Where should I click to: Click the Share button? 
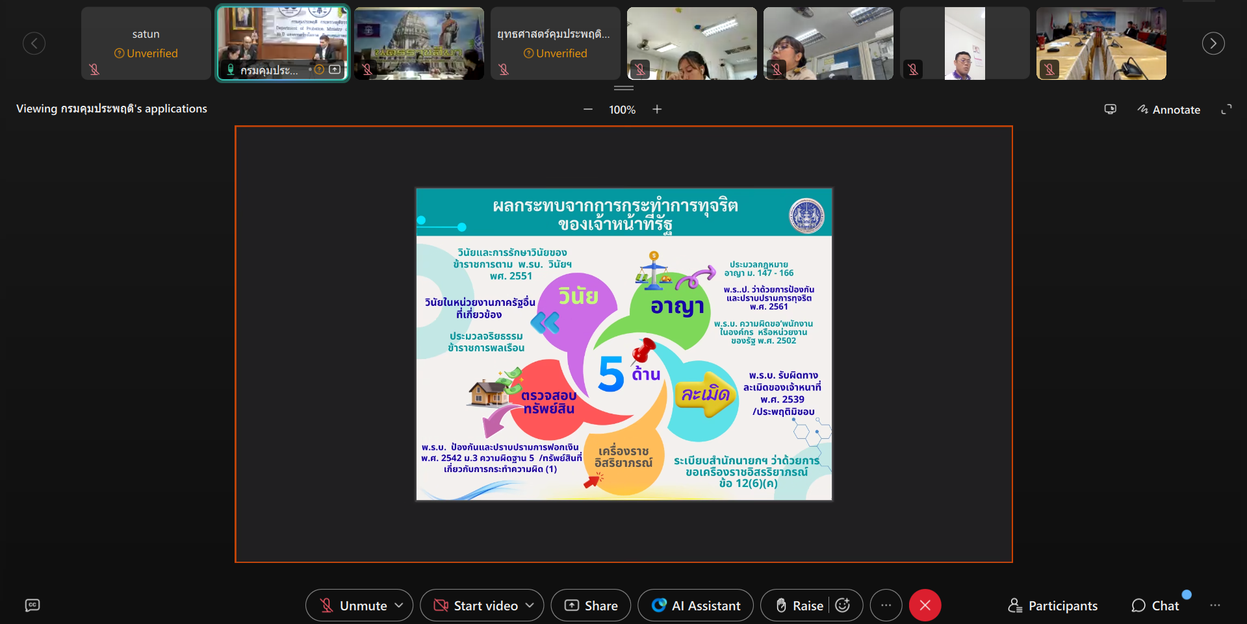coord(591,605)
